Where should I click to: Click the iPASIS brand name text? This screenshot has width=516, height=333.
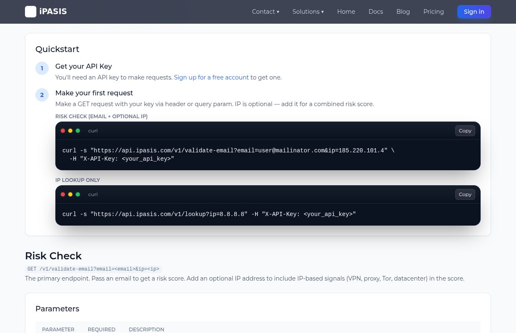point(53,12)
